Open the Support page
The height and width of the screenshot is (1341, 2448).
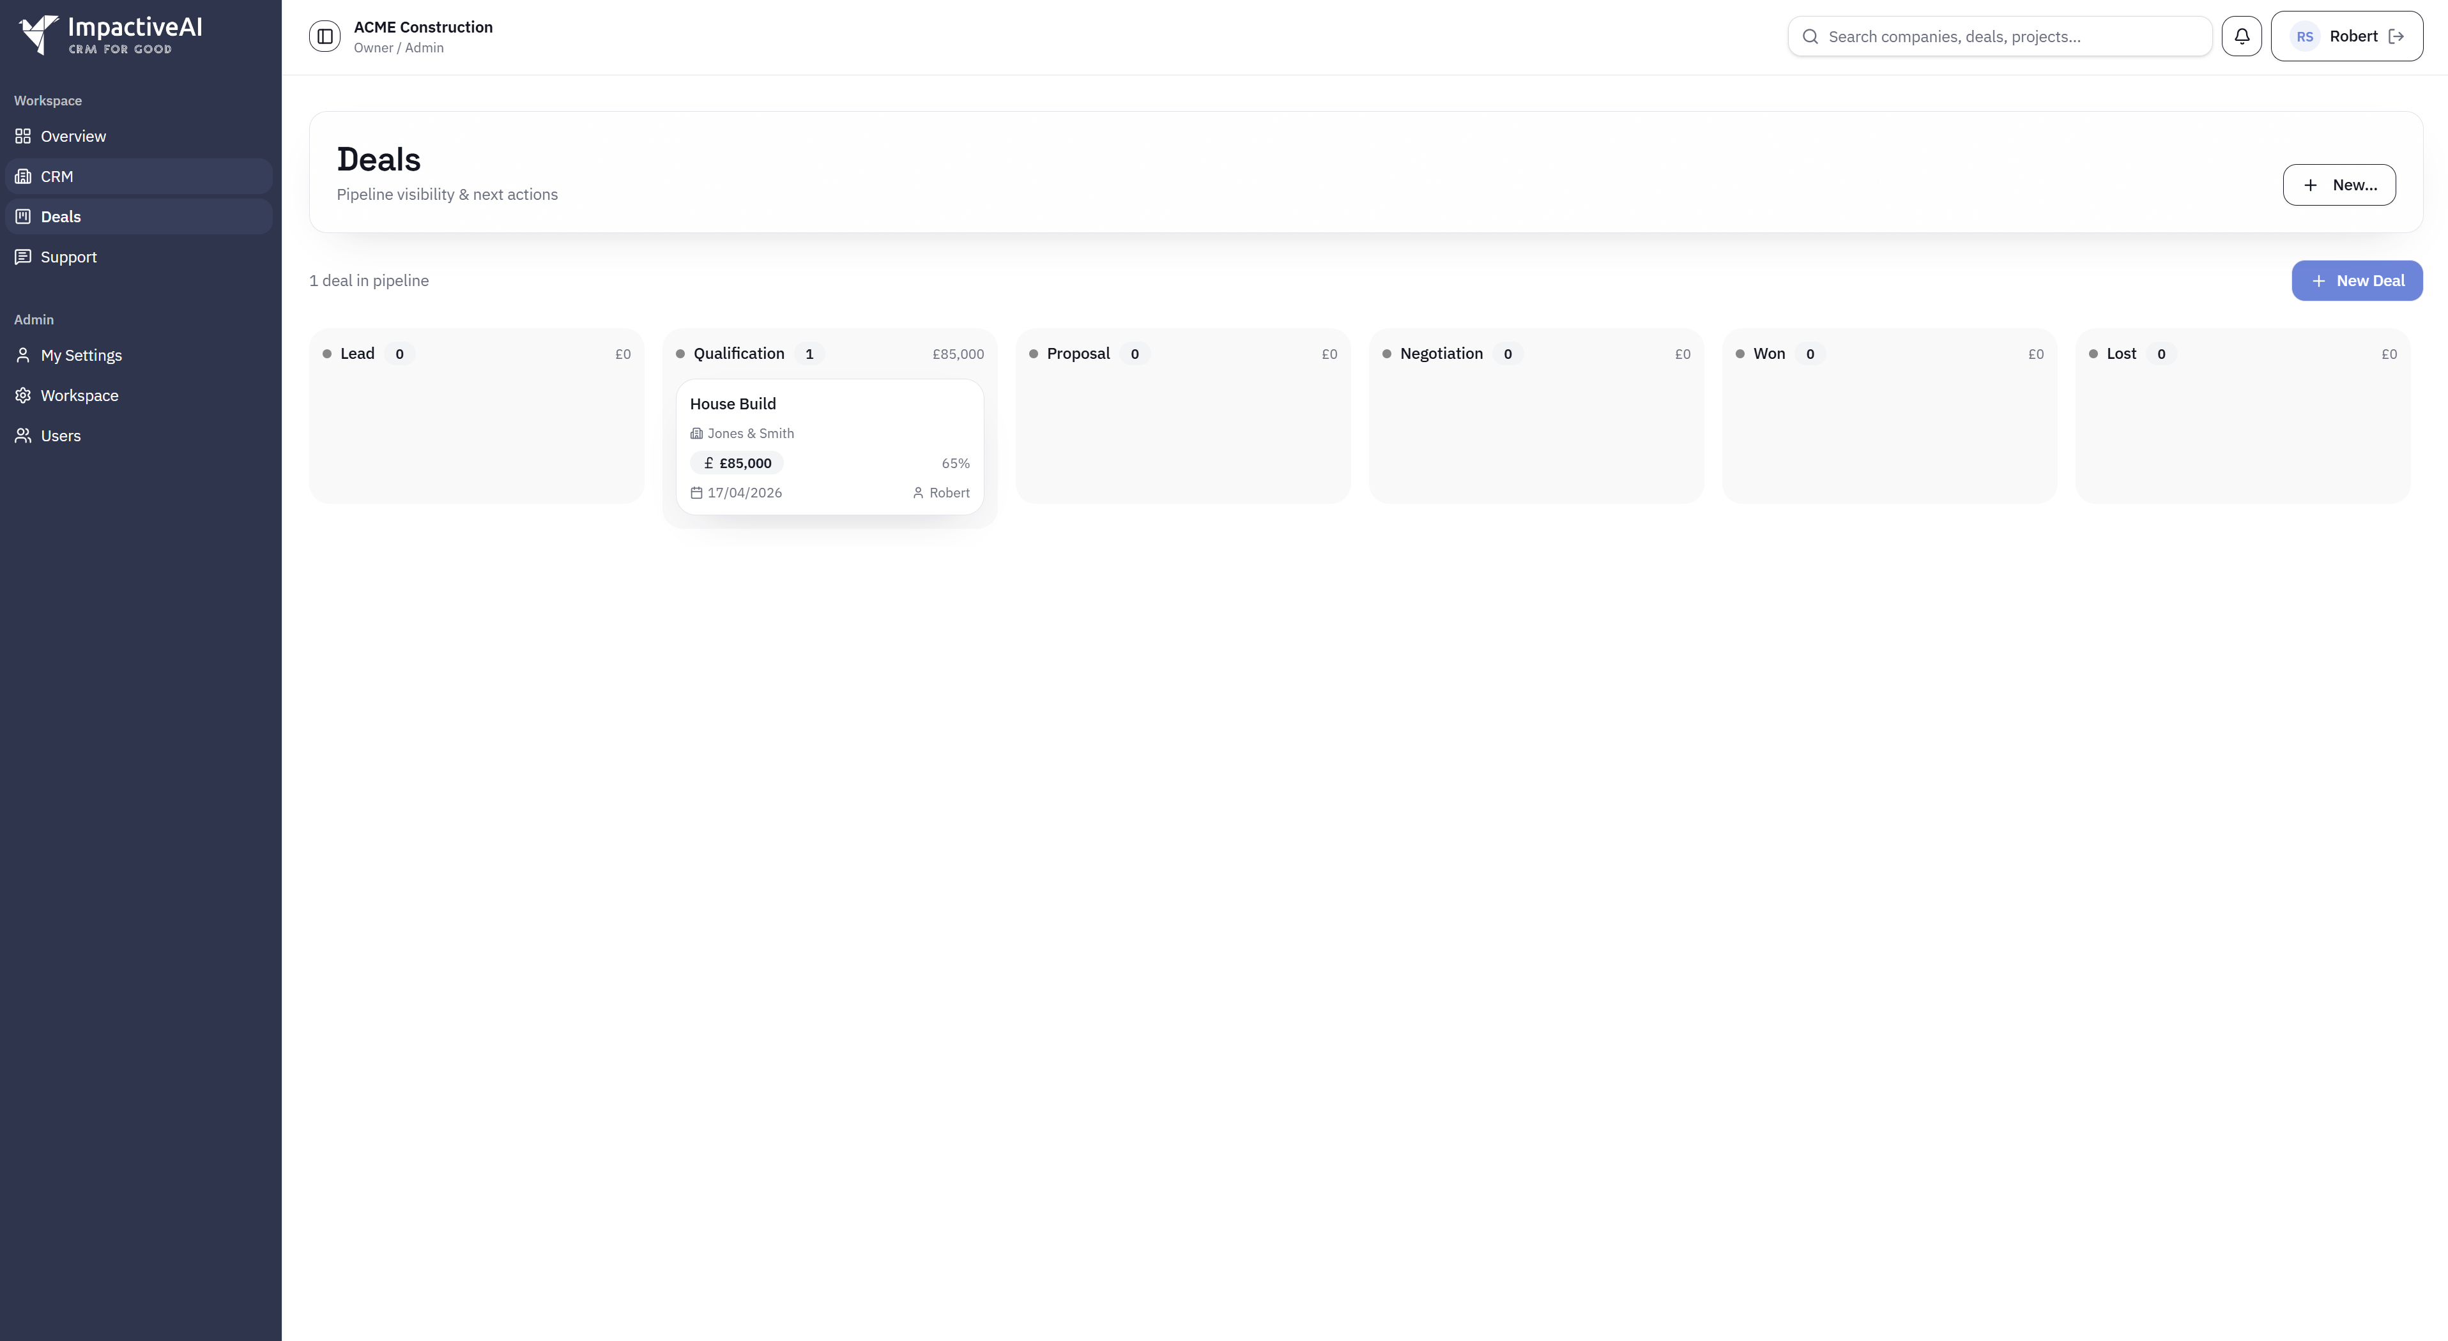point(68,257)
